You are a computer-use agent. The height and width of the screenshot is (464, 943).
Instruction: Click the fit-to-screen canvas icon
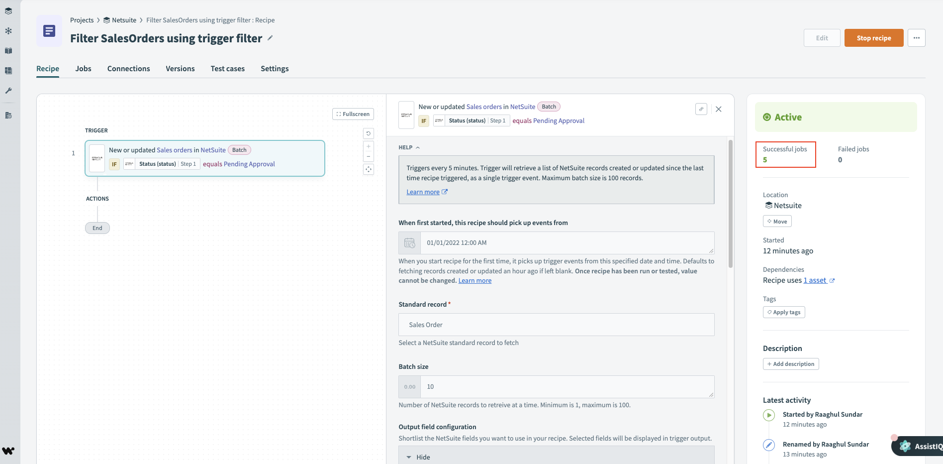tap(369, 169)
